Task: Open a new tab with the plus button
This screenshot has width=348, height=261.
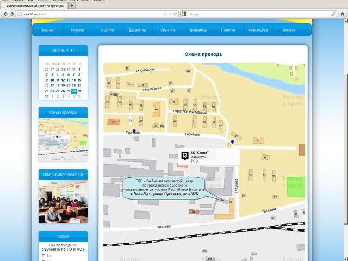Action: (72, 5)
